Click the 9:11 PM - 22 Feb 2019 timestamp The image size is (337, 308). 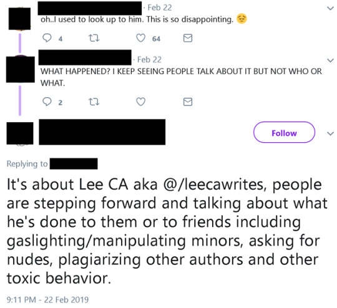pos(47,300)
